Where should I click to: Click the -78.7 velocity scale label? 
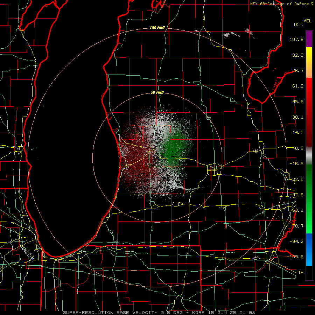[296, 226]
